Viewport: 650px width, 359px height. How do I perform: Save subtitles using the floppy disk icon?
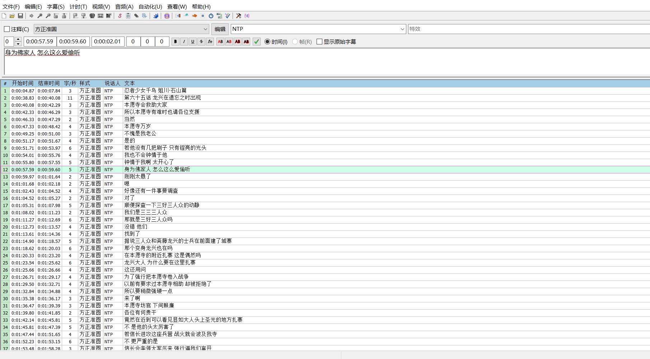point(20,16)
